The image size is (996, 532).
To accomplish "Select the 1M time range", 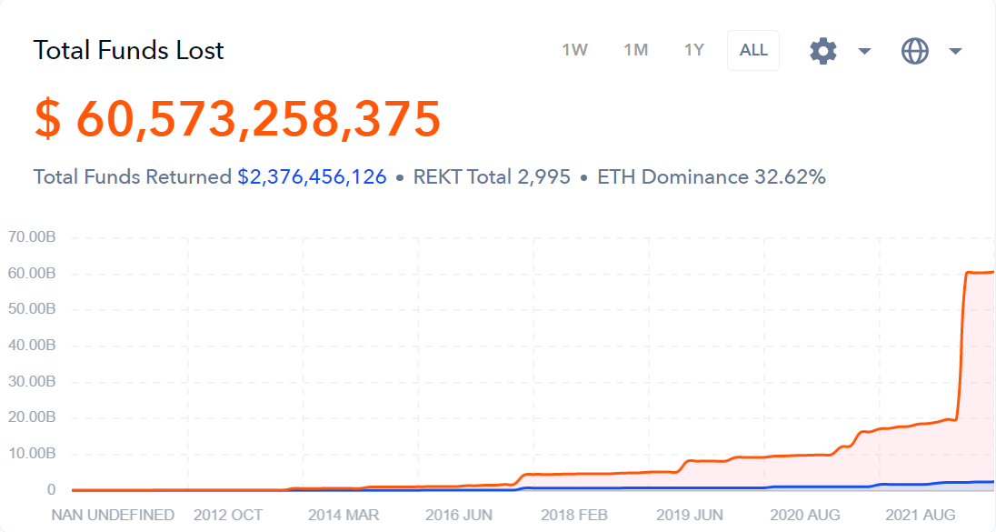I will pyautogui.click(x=635, y=50).
